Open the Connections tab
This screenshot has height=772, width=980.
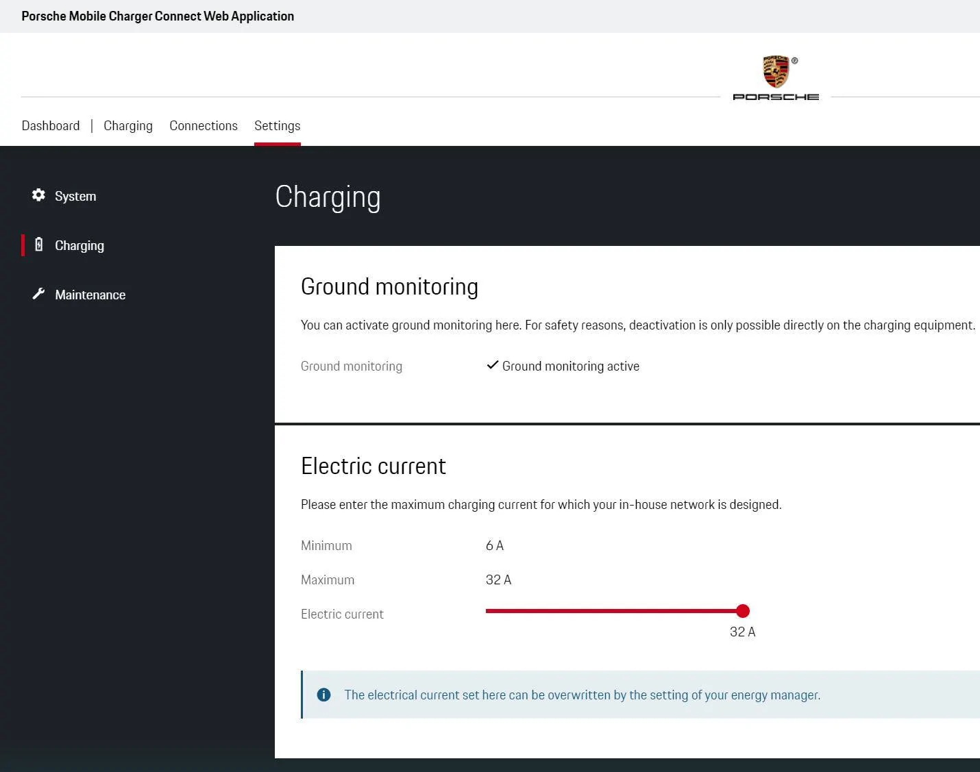[204, 125]
